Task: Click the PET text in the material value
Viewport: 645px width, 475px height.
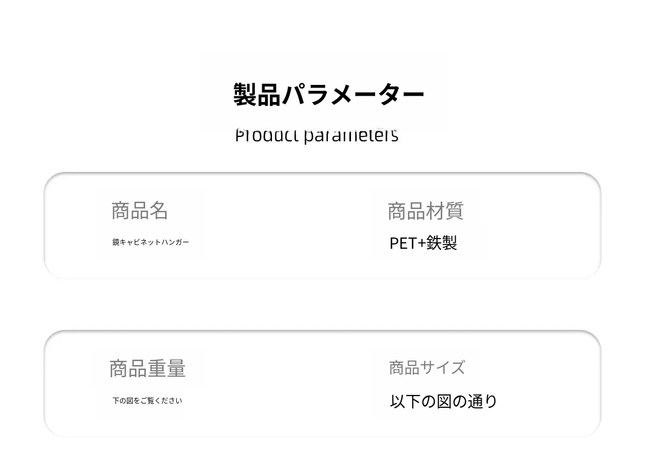Action: point(403,243)
